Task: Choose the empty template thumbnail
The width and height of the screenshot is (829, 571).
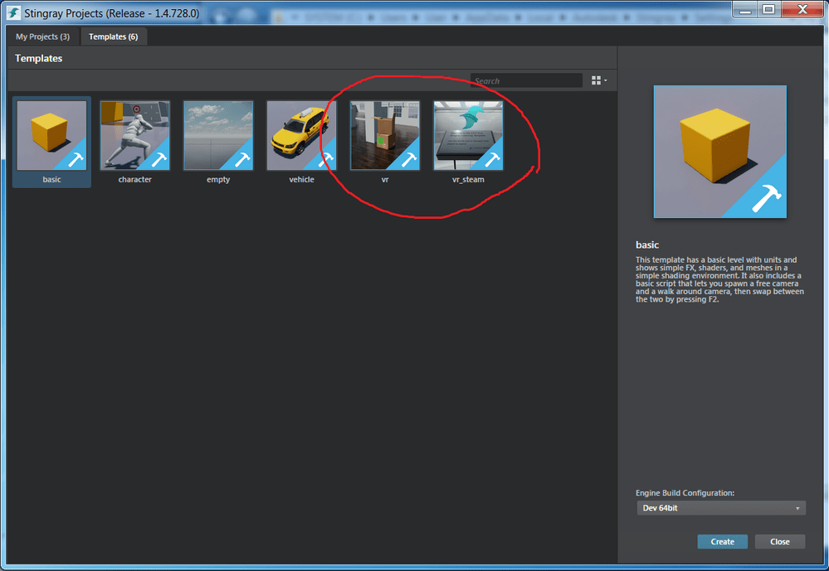Action: click(x=218, y=136)
